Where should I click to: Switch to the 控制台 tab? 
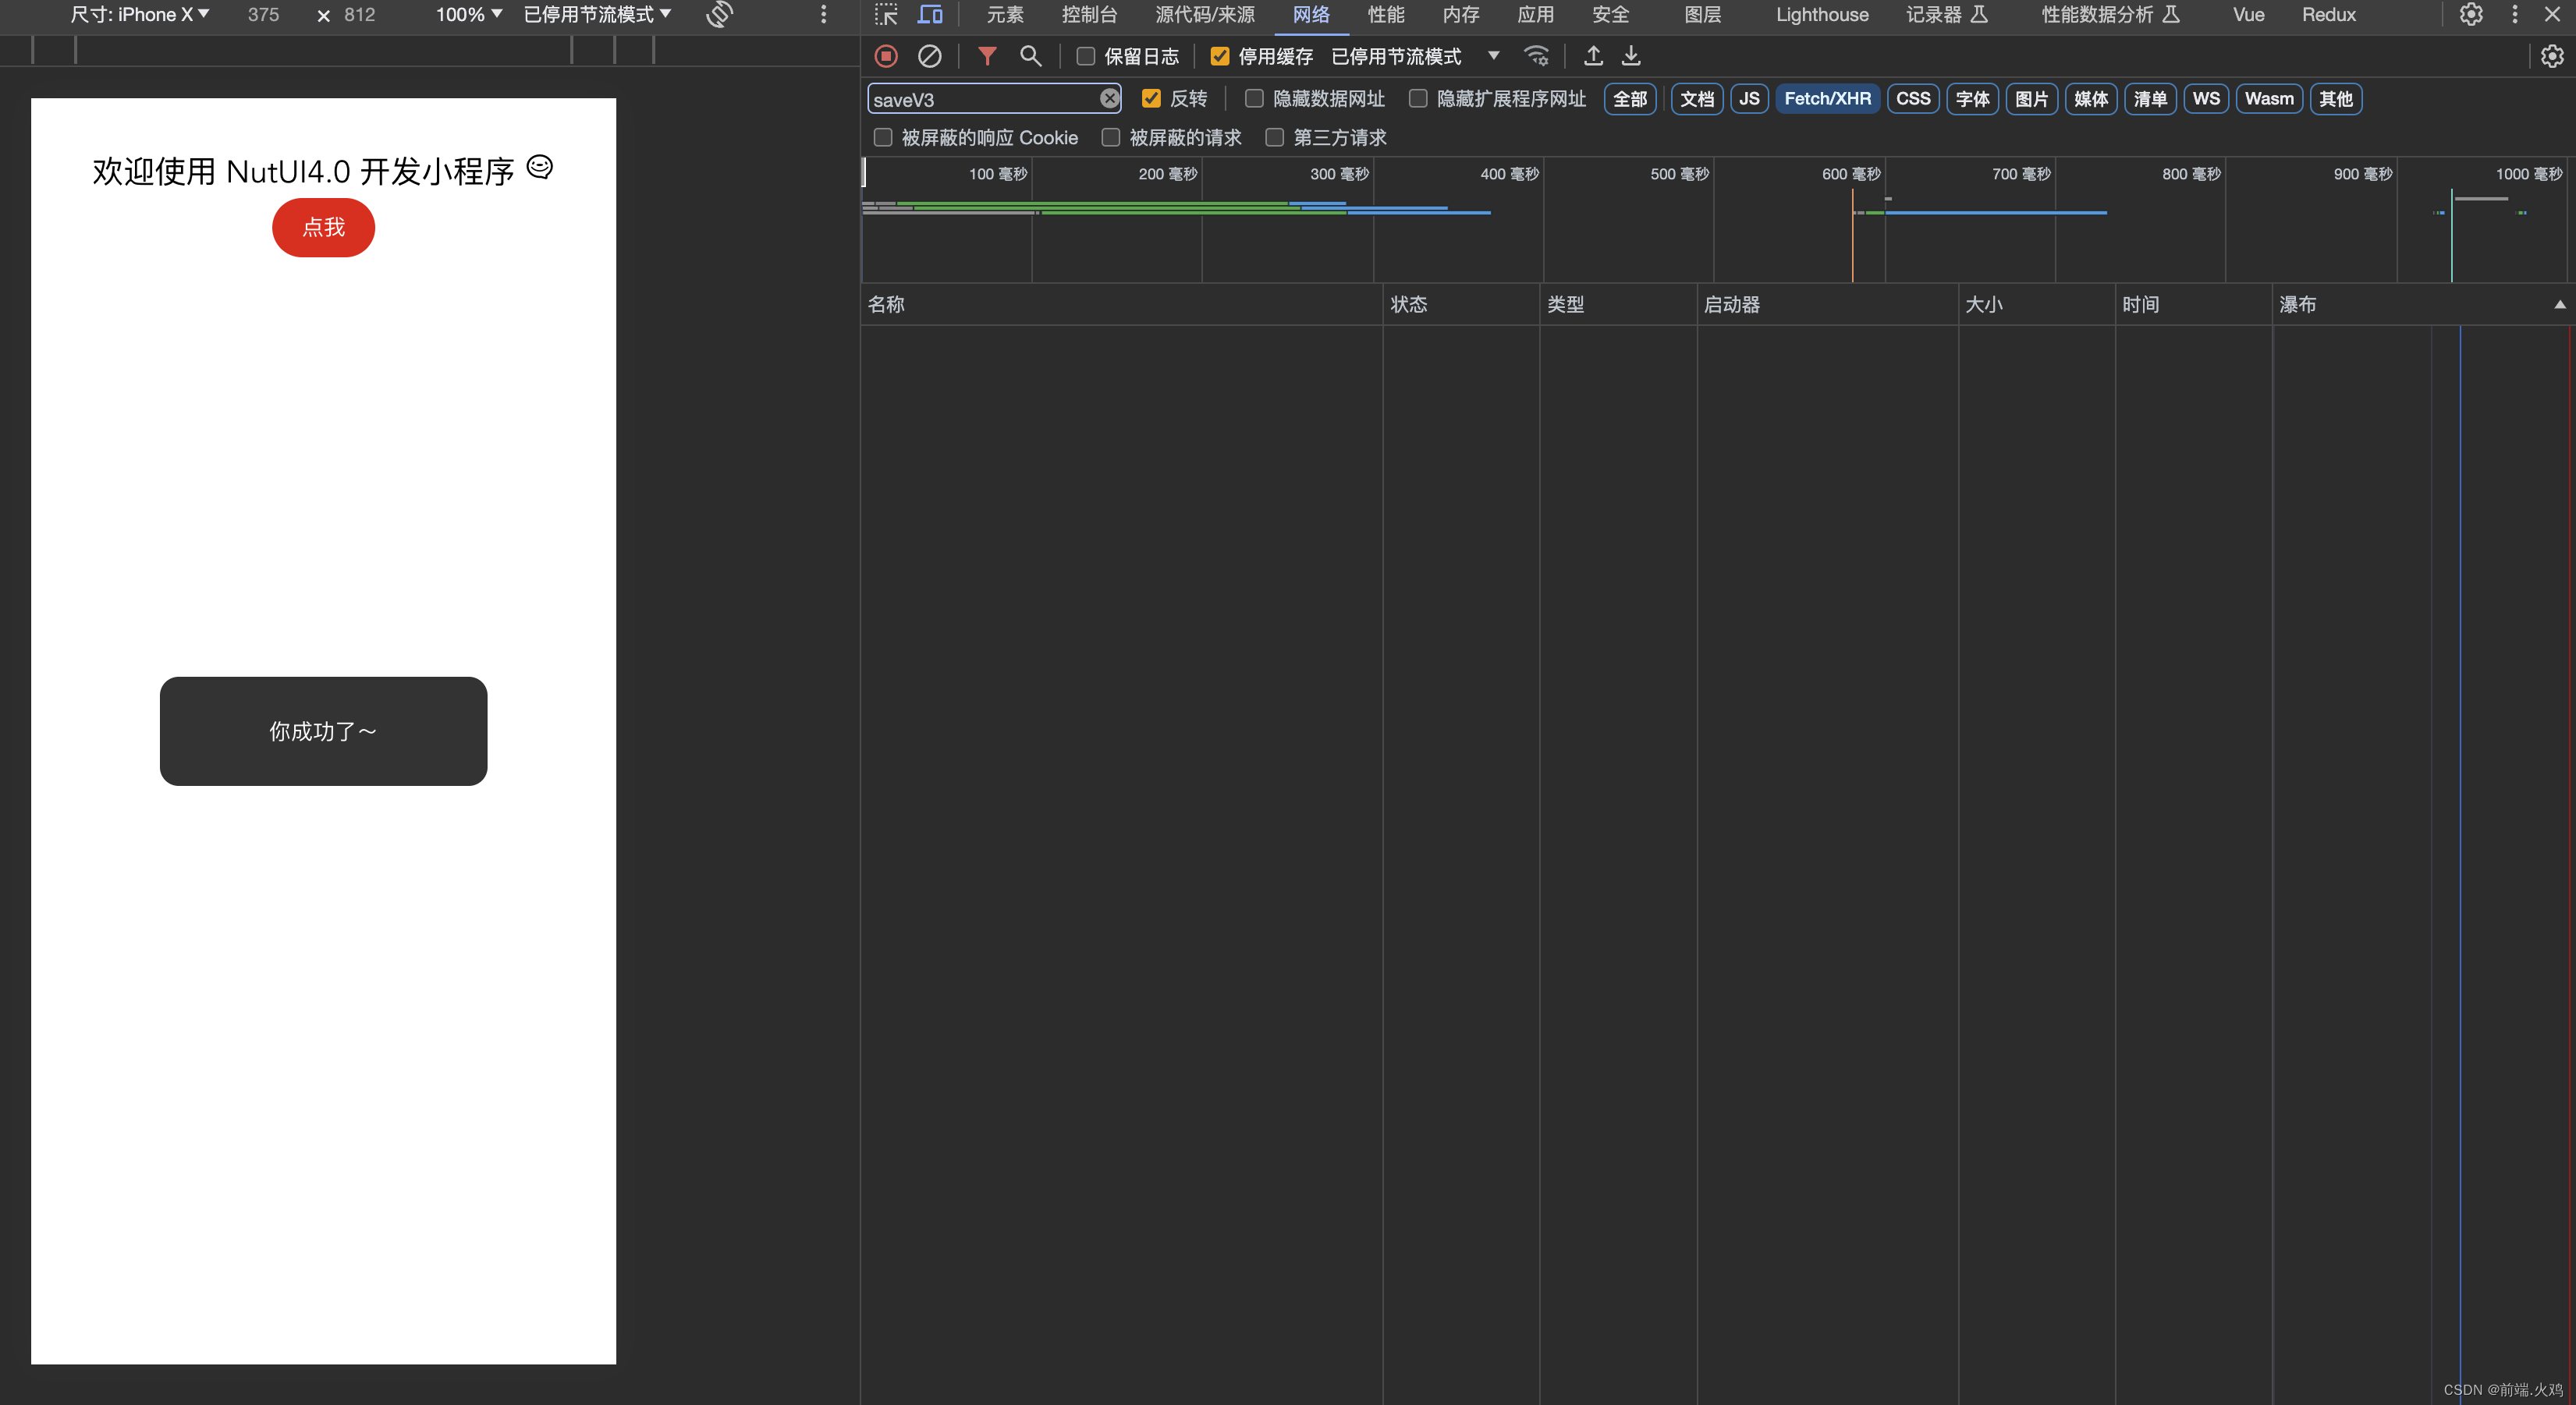click(x=1089, y=15)
